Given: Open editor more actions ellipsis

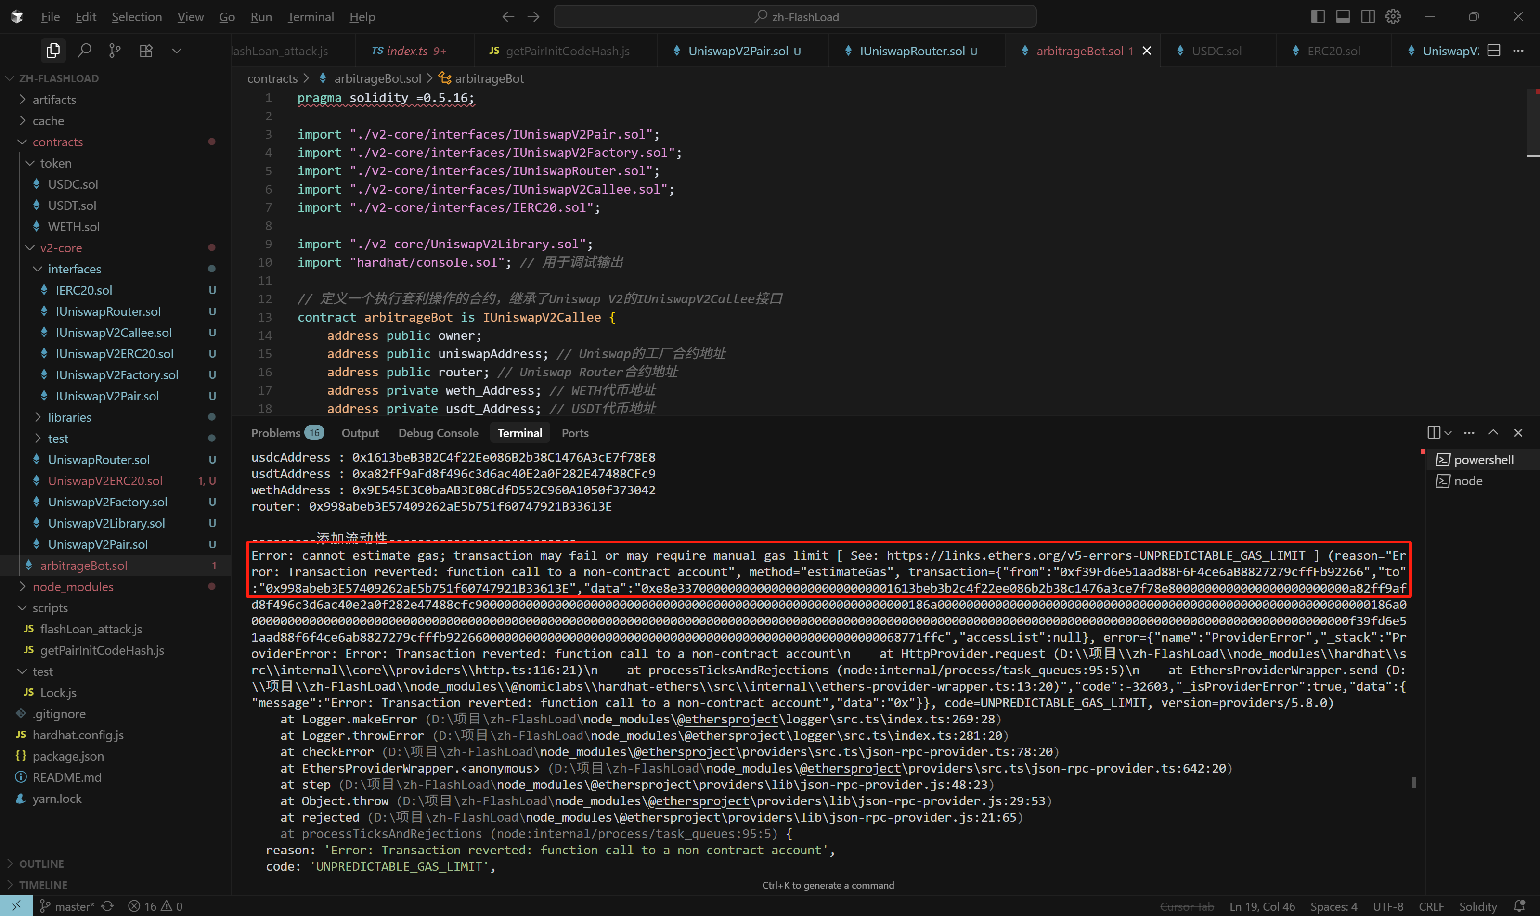Looking at the screenshot, I should tap(1518, 51).
